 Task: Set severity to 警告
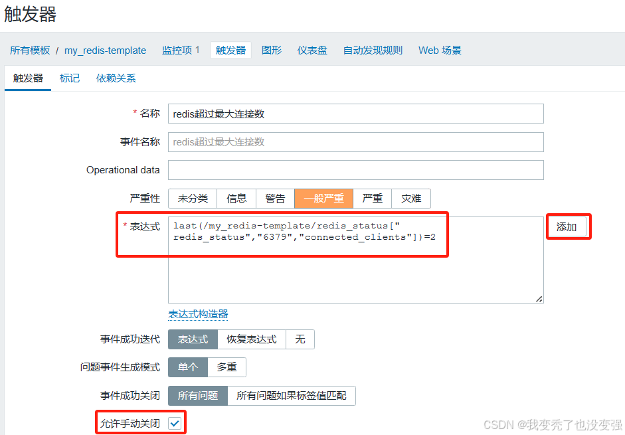[x=275, y=199]
